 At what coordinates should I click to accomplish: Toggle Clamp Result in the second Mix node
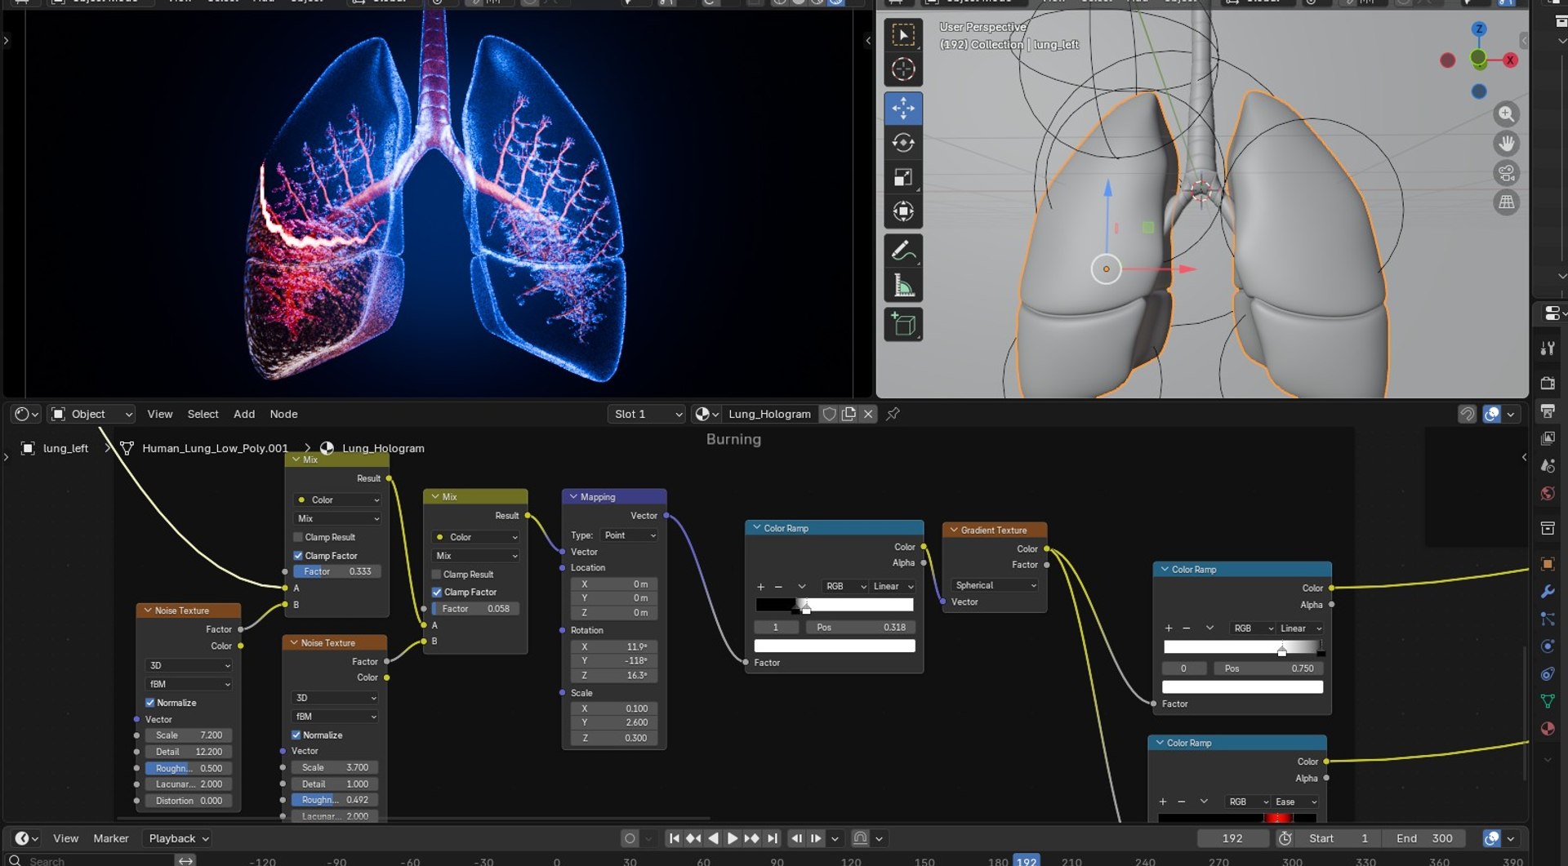coord(436,575)
